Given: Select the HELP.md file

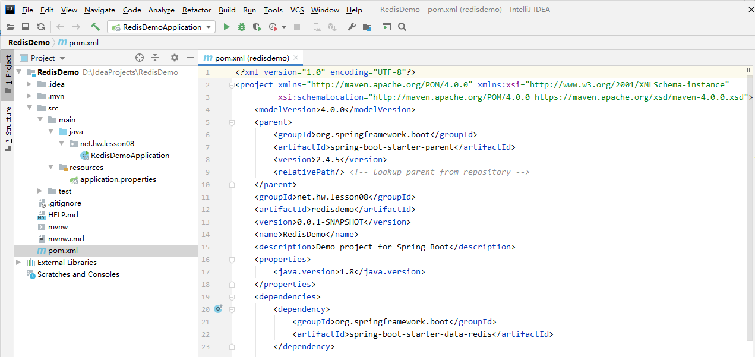Looking at the screenshot, I should pos(63,214).
